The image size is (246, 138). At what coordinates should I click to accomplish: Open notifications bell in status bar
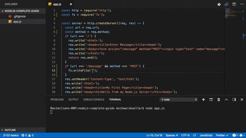tap(241, 135)
